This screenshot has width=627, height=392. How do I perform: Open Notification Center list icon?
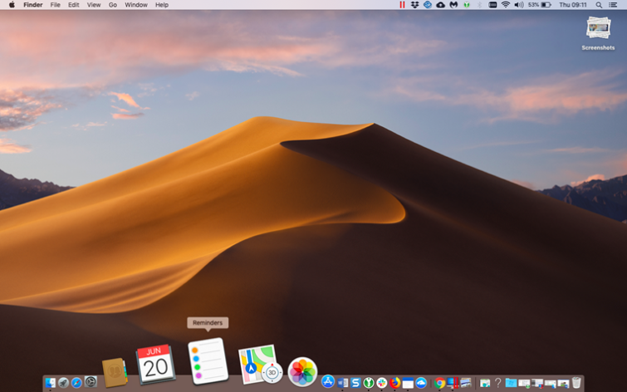[x=613, y=5]
